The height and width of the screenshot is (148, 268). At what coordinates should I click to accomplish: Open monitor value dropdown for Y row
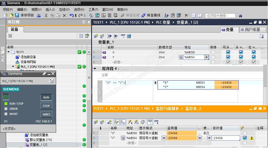pyautogui.click(x=200, y=138)
